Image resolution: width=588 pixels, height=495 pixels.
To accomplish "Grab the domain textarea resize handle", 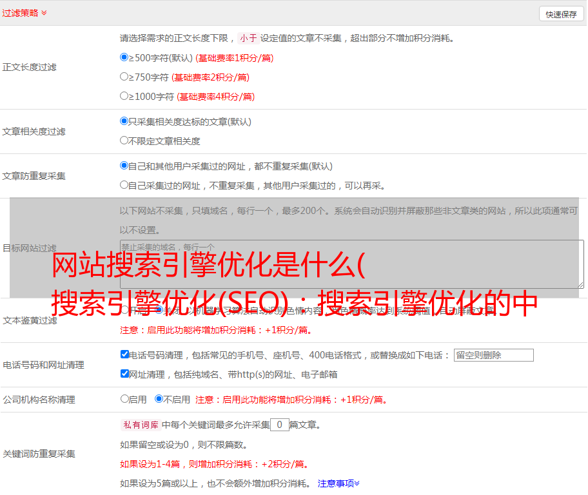I will 580,285.
